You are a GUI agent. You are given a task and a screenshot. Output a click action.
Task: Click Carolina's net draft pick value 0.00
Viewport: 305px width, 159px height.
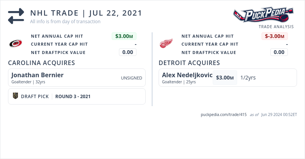pyautogui.click(x=128, y=52)
